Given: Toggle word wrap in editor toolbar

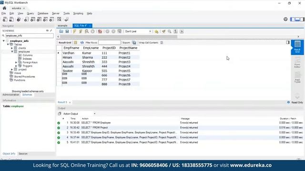Looking at the screenshot, I should (x=182, y=31).
